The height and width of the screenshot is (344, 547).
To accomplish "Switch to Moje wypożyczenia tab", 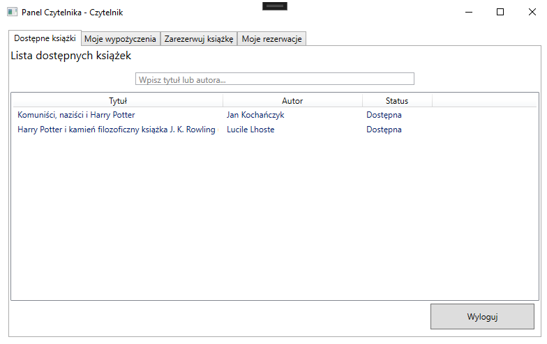I will tap(120, 39).
